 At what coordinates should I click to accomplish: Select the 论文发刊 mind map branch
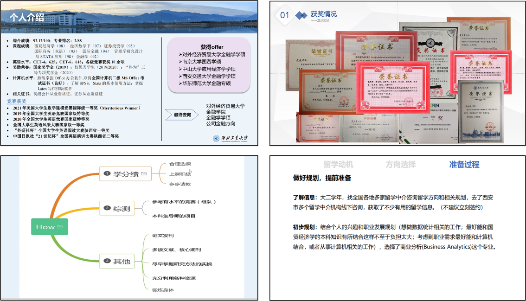[x=163, y=236]
